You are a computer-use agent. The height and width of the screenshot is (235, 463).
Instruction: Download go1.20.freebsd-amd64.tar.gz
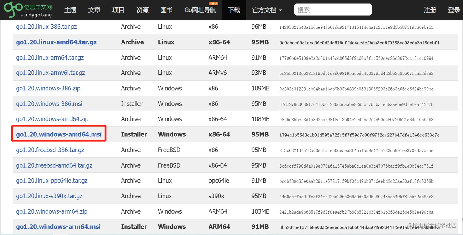[54, 165]
